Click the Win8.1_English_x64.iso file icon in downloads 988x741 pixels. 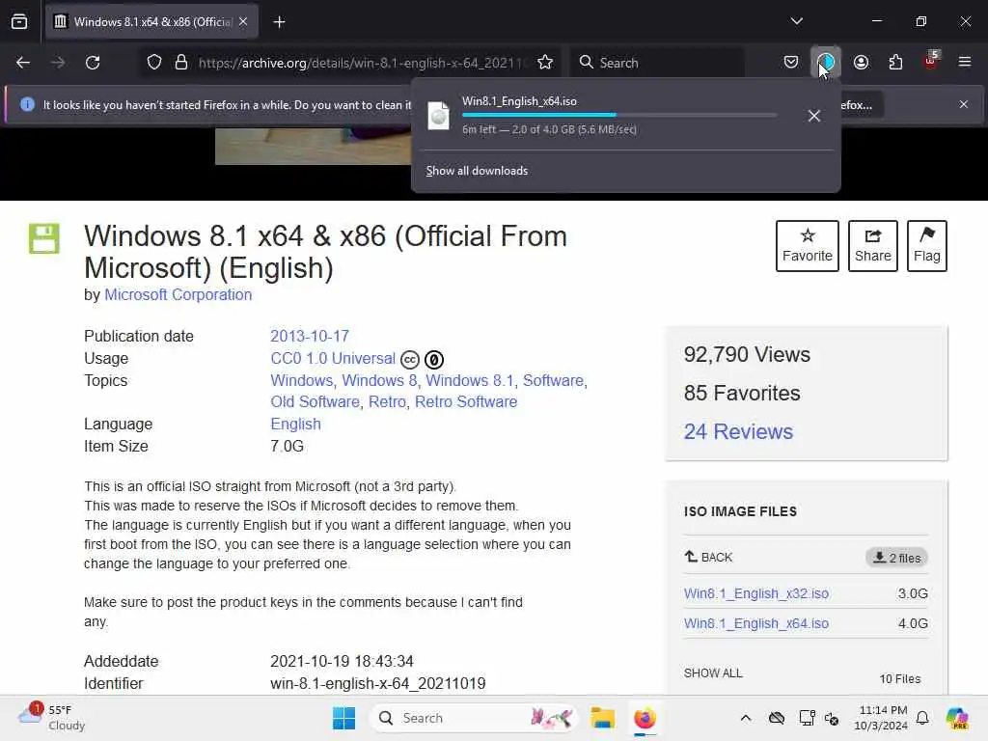[439, 116]
